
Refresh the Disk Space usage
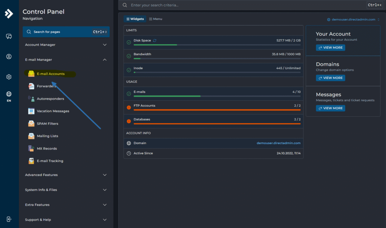point(155,40)
